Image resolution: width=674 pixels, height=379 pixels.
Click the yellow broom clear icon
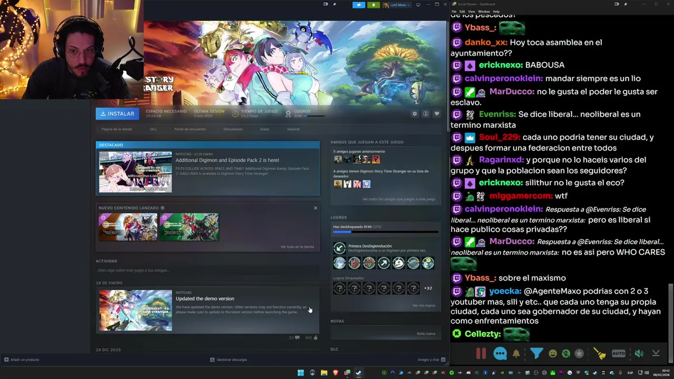tap(599, 354)
